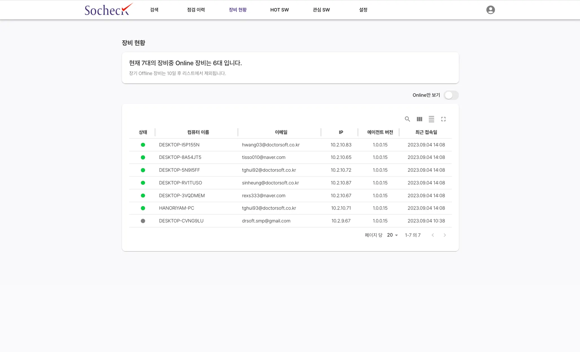Open the 설정 settings link
This screenshot has width=580, height=352.
pyautogui.click(x=363, y=10)
